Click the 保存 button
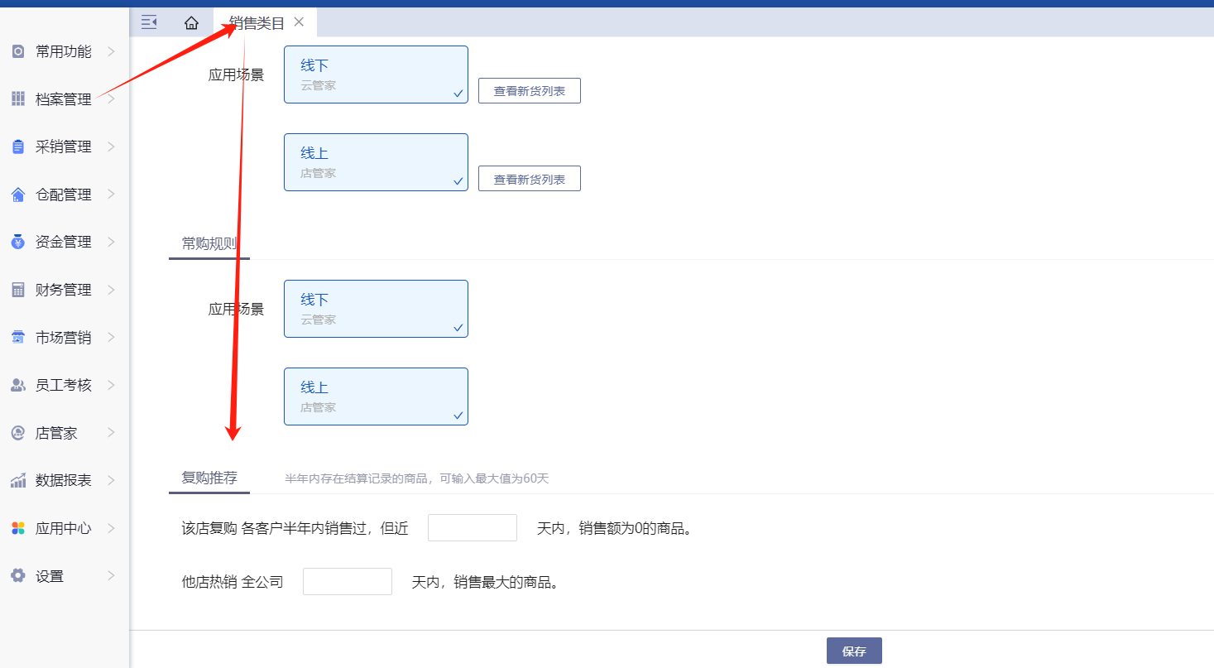 (854, 651)
